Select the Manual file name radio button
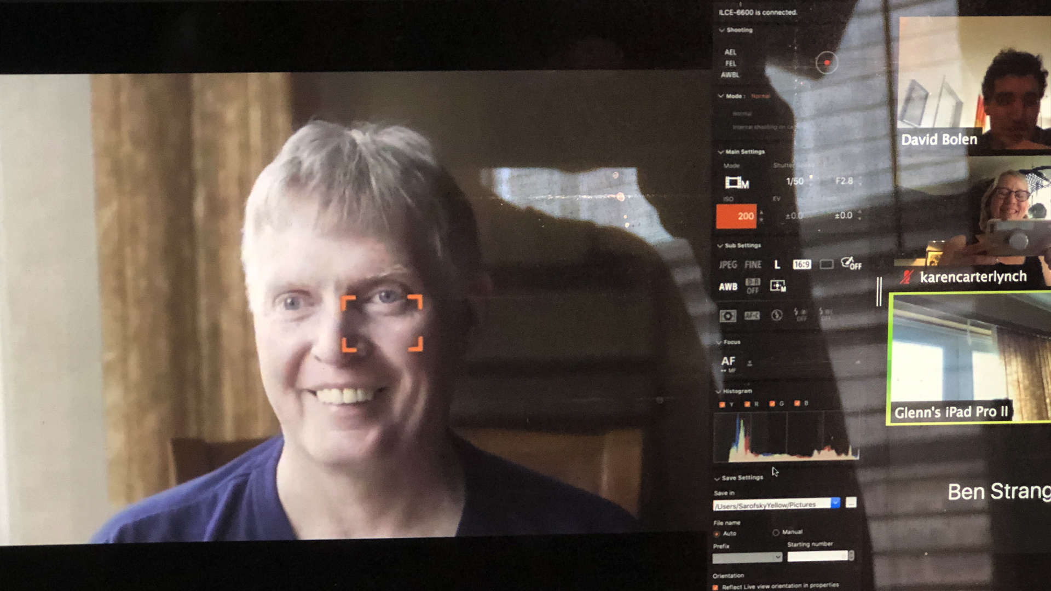1051x591 pixels. (776, 532)
